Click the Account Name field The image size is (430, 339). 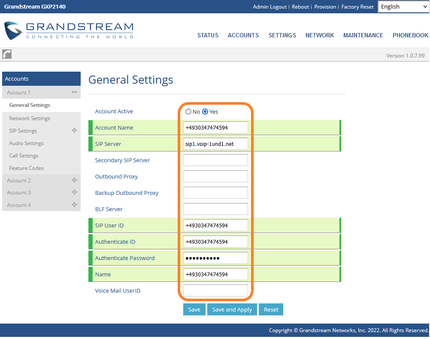(215, 127)
